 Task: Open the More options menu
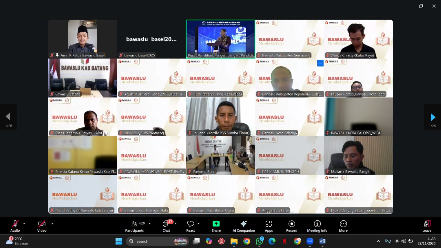pos(343,226)
